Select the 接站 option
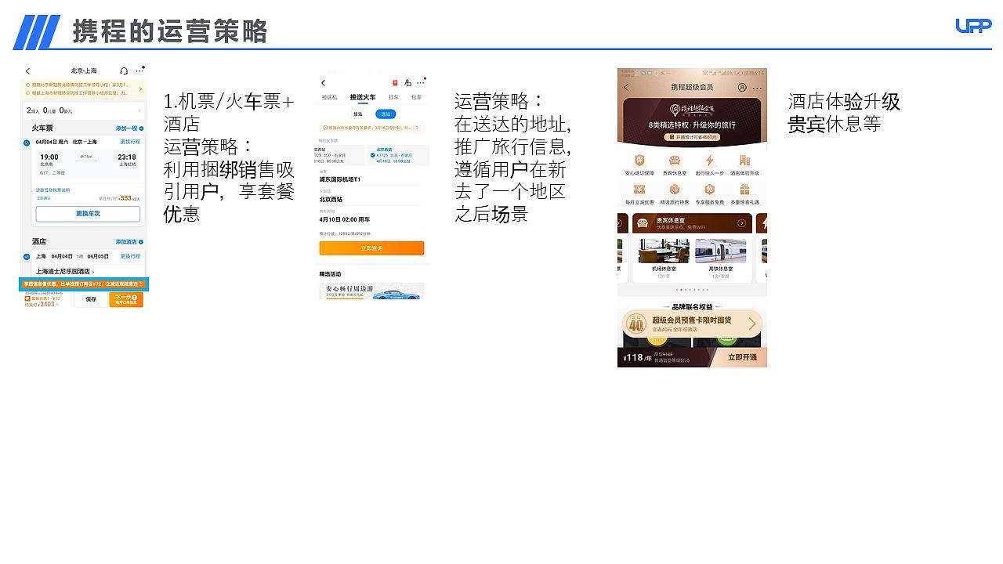 (358, 114)
